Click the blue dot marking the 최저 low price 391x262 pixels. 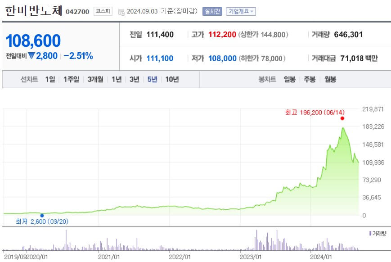(41, 216)
